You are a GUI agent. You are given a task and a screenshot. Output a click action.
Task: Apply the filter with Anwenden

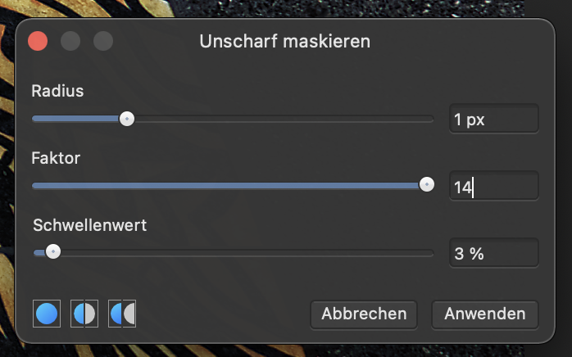point(485,314)
